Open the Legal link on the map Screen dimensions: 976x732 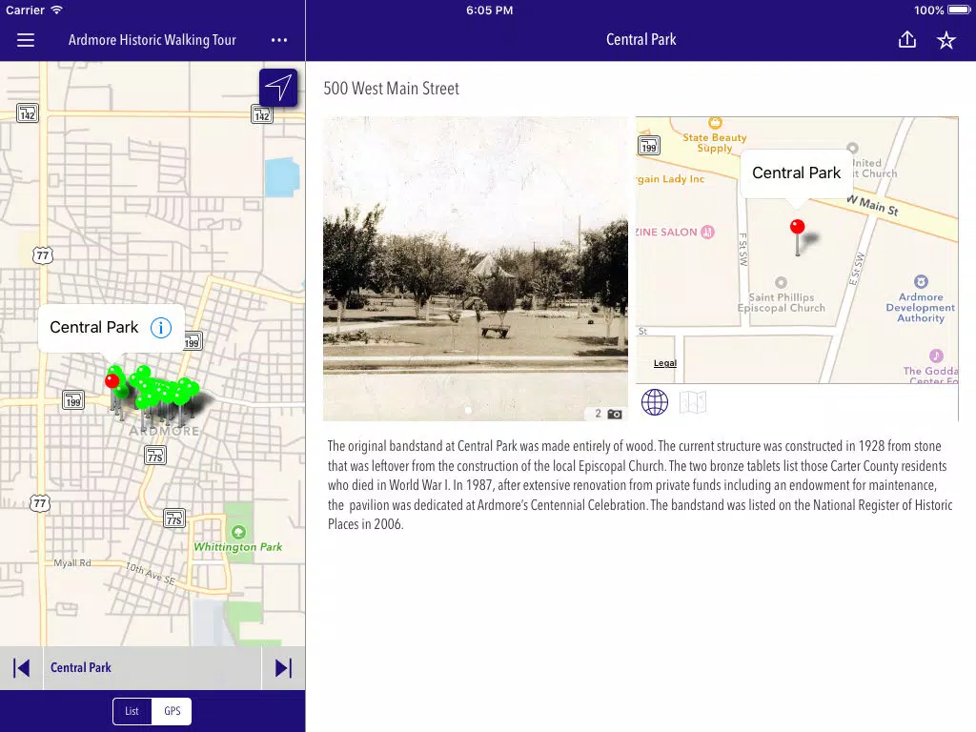pos(664,363)
